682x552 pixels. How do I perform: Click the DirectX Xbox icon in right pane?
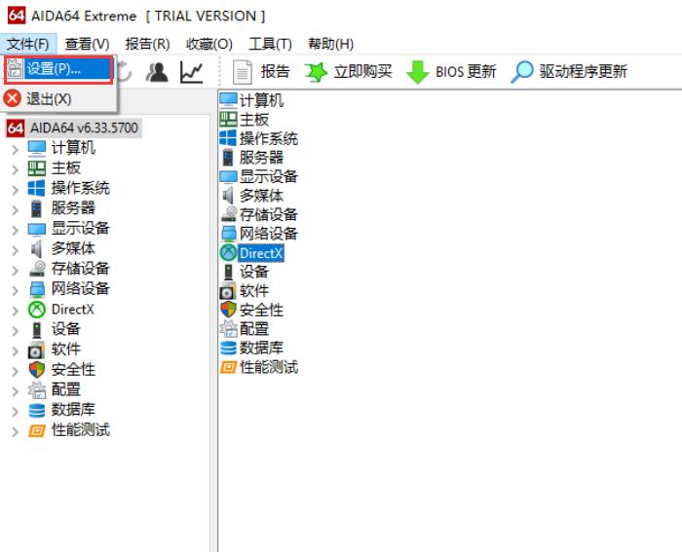click(228, 253)
